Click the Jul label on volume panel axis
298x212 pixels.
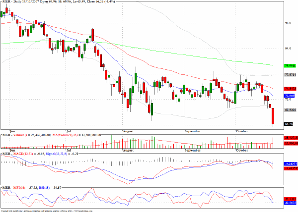point(69,150)
